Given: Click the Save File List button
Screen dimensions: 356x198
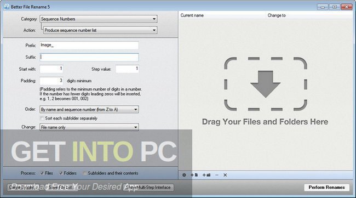Looking at the screenshot, I should click(62, 188).
